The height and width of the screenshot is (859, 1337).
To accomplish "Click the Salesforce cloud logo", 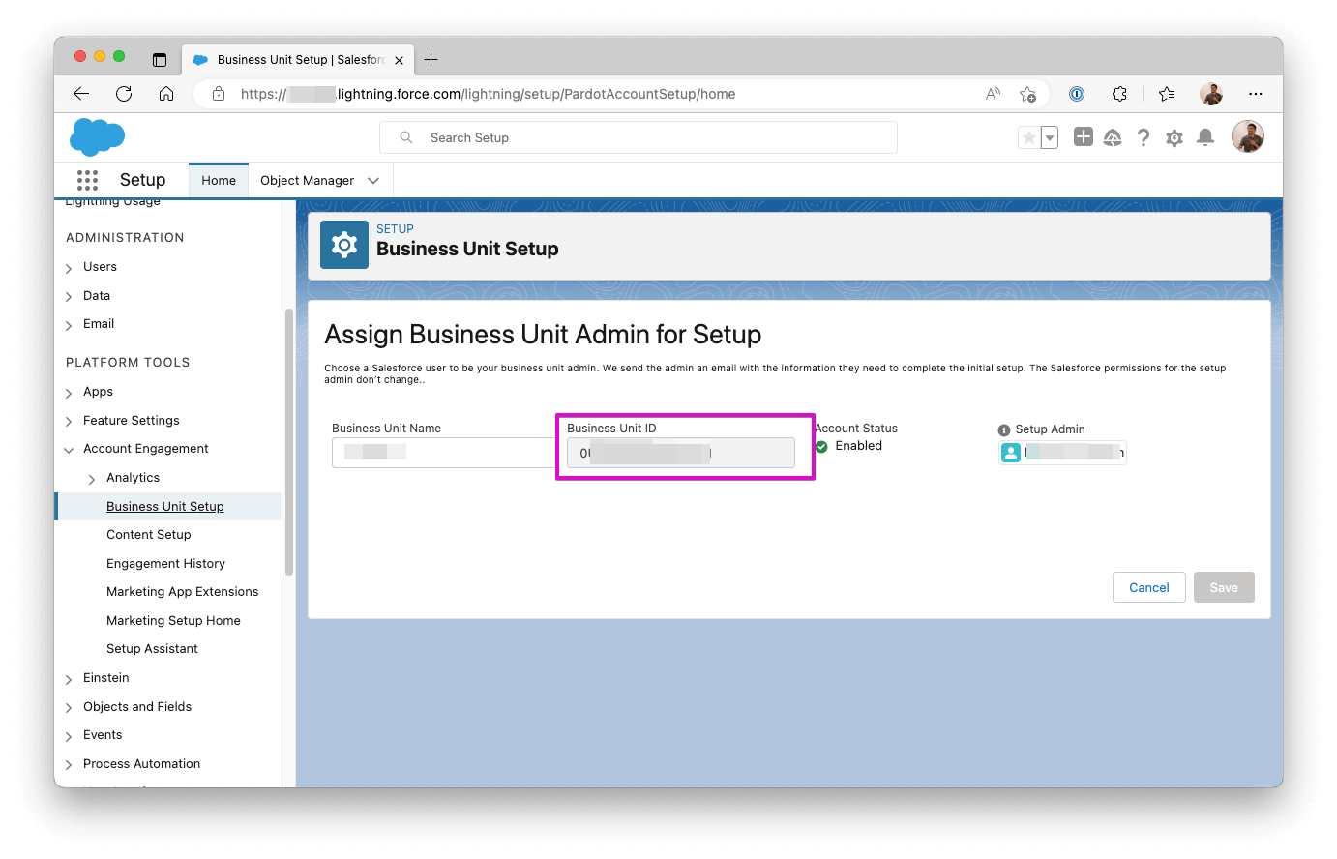I will [97, 136].
